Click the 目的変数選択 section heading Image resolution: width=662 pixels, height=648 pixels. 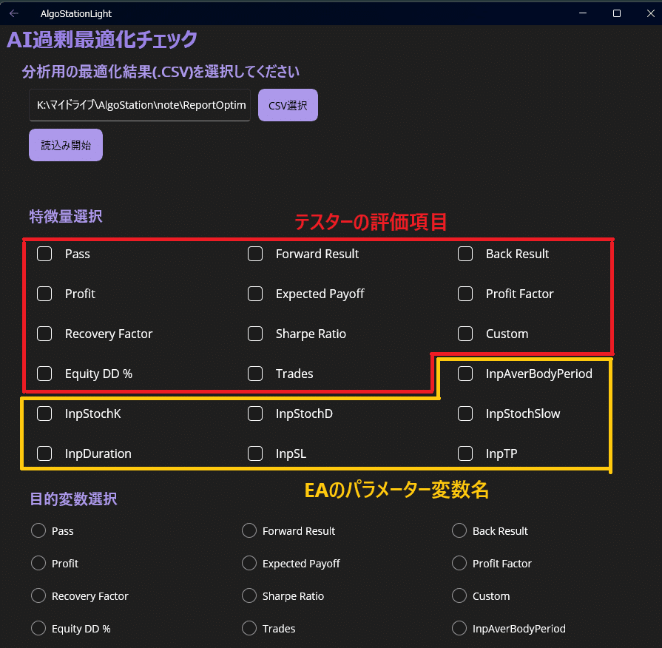pos(73,499)
